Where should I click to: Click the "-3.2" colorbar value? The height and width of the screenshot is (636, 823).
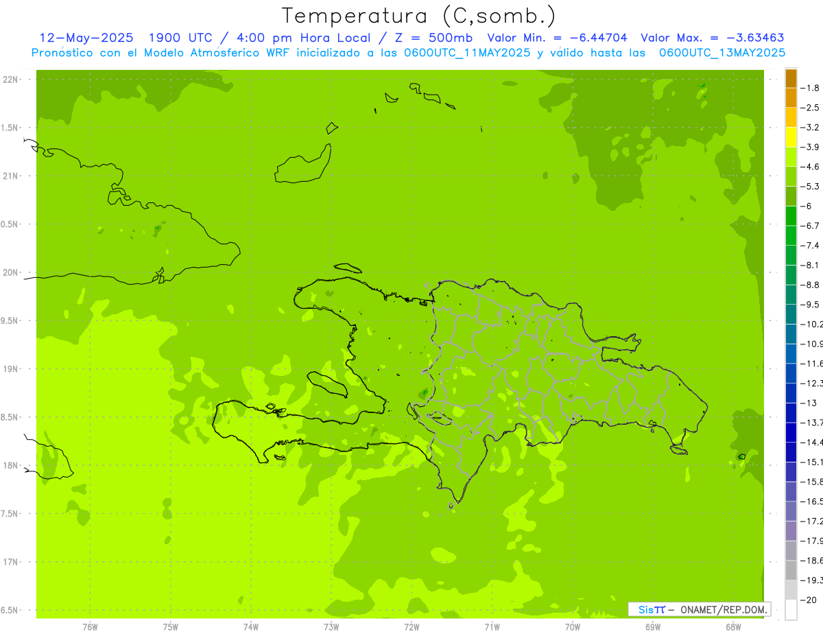(809, 128)
